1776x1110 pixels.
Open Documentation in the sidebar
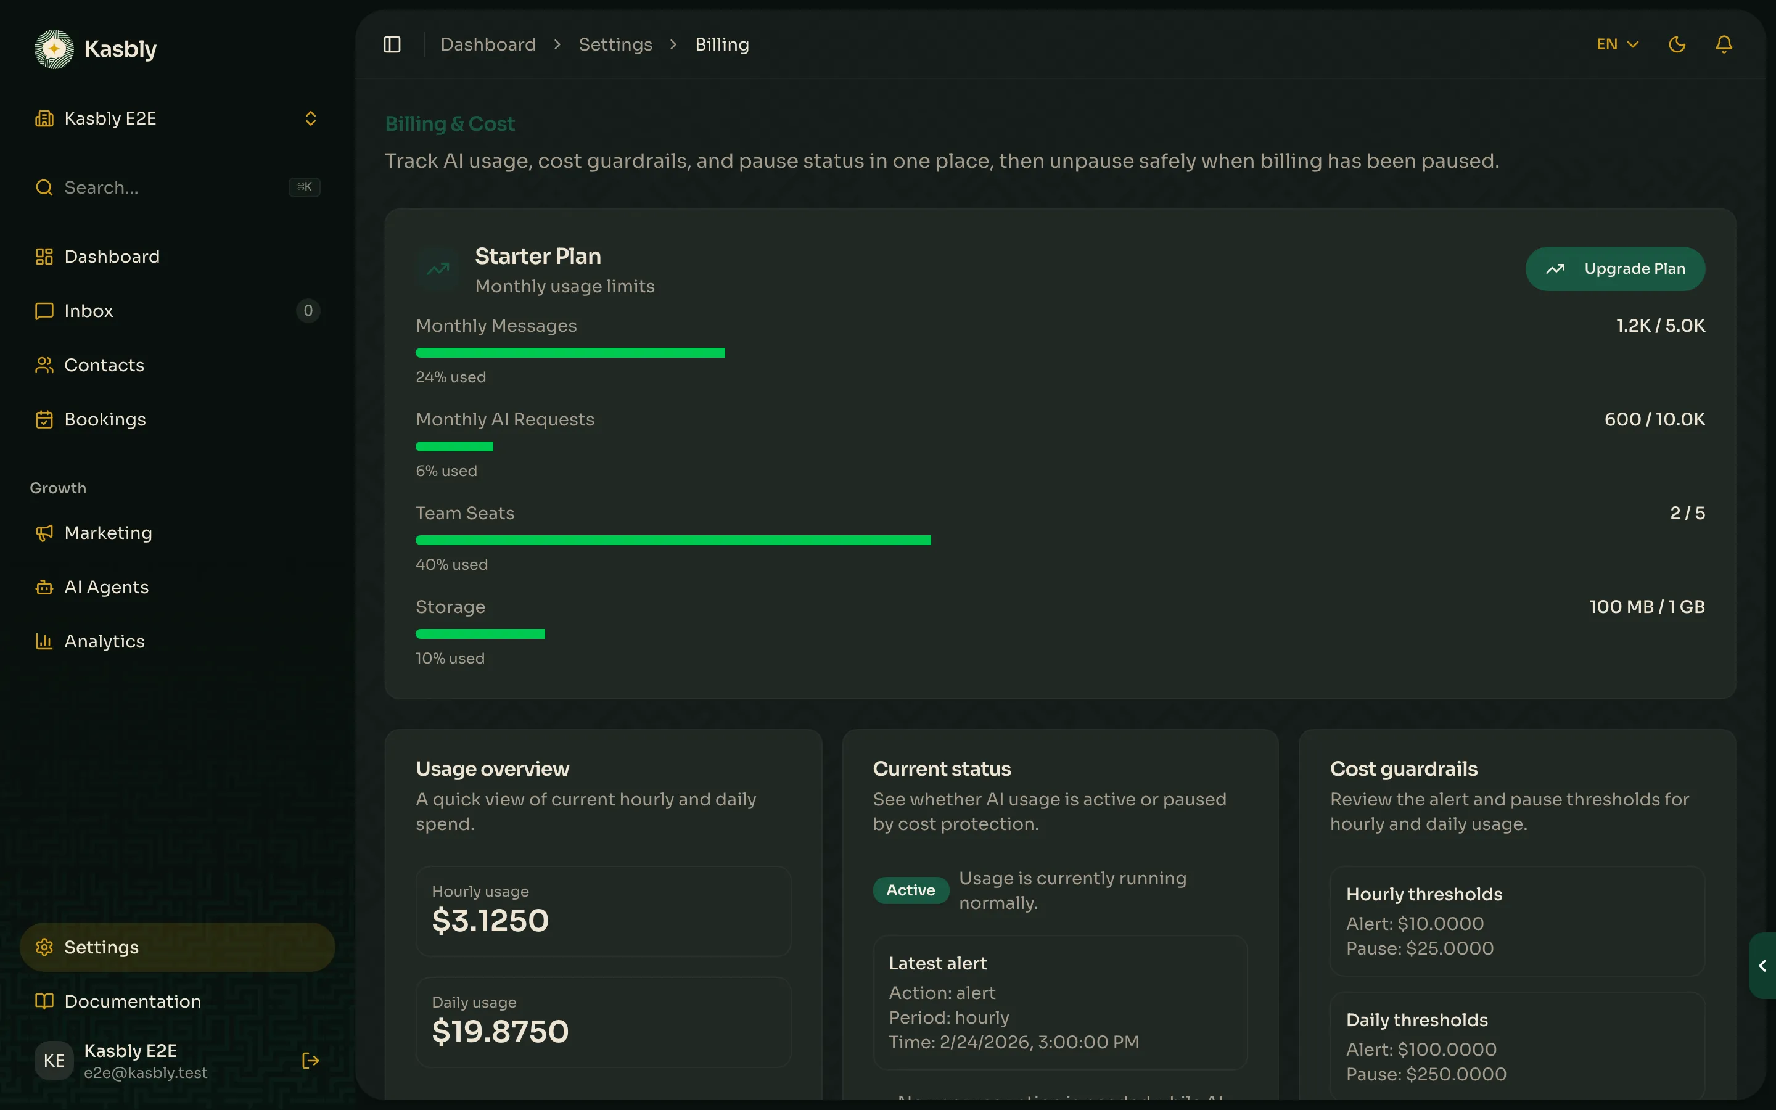point(177,1001)
